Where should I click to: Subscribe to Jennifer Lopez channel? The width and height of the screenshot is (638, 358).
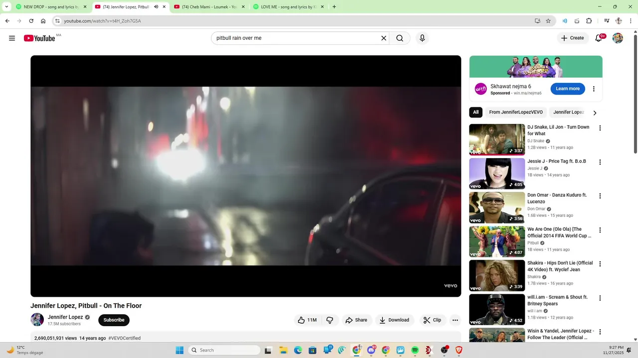click(x=114, y=320)
